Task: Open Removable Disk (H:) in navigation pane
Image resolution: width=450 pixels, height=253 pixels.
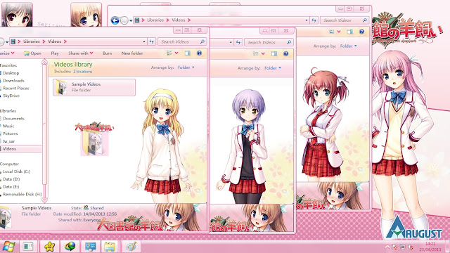Action: tap(22, 194)
